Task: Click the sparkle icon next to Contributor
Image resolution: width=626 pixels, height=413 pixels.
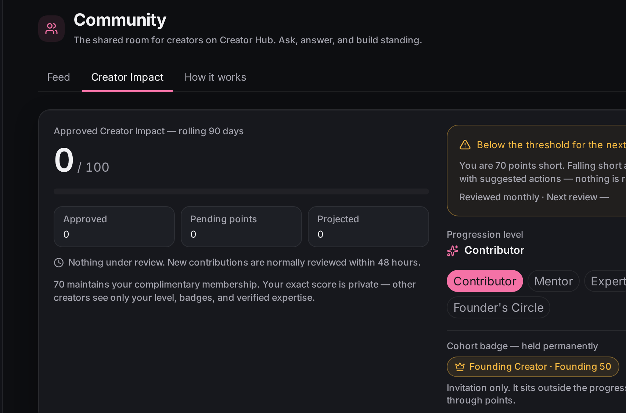Action: click(453, 251)
